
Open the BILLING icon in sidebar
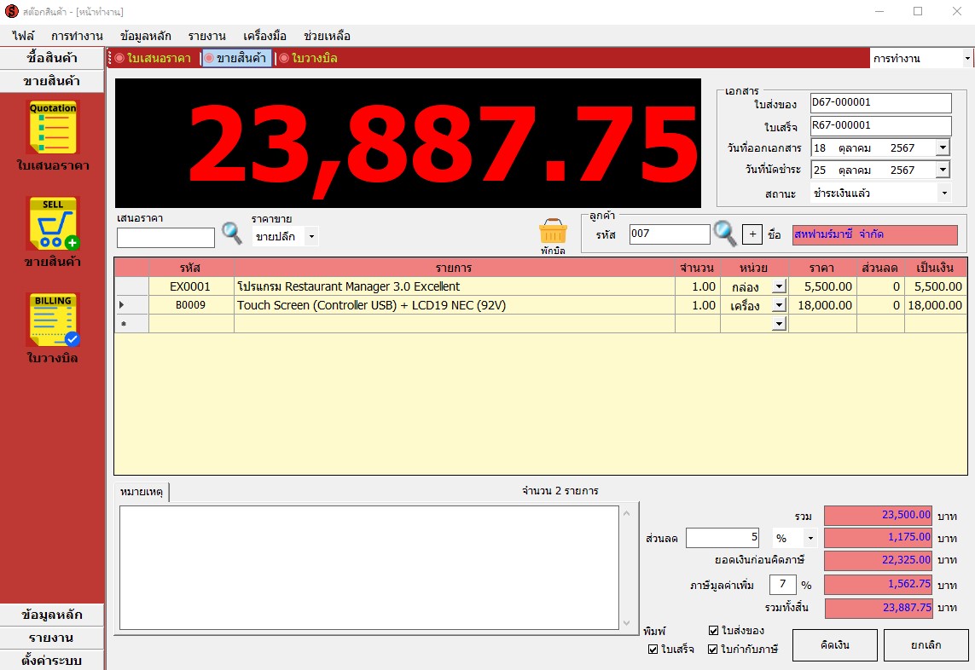point(53,320)
